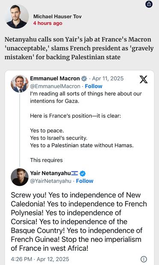Click the @EmmanuelMacron handle

(x=55, y=86)
